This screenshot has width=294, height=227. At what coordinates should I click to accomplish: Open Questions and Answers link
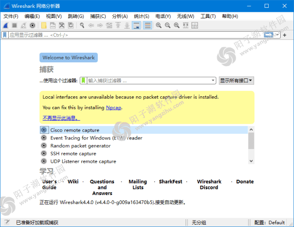point(102,187)
